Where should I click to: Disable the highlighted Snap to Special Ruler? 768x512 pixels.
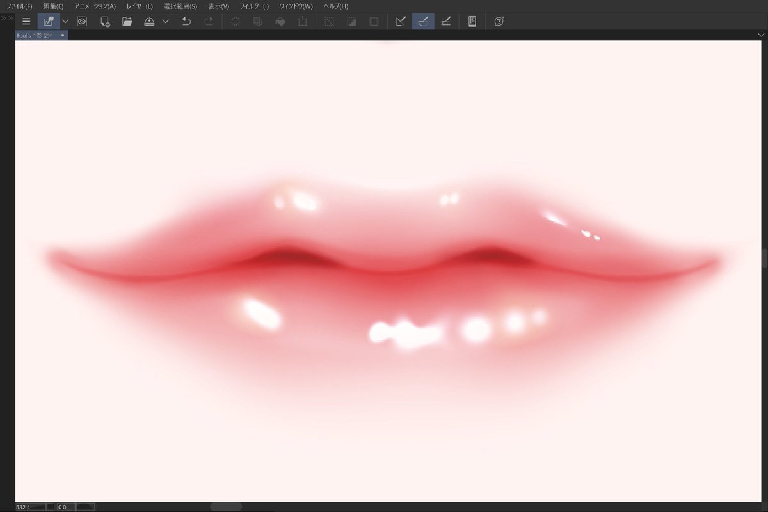[x=423, y=21]
